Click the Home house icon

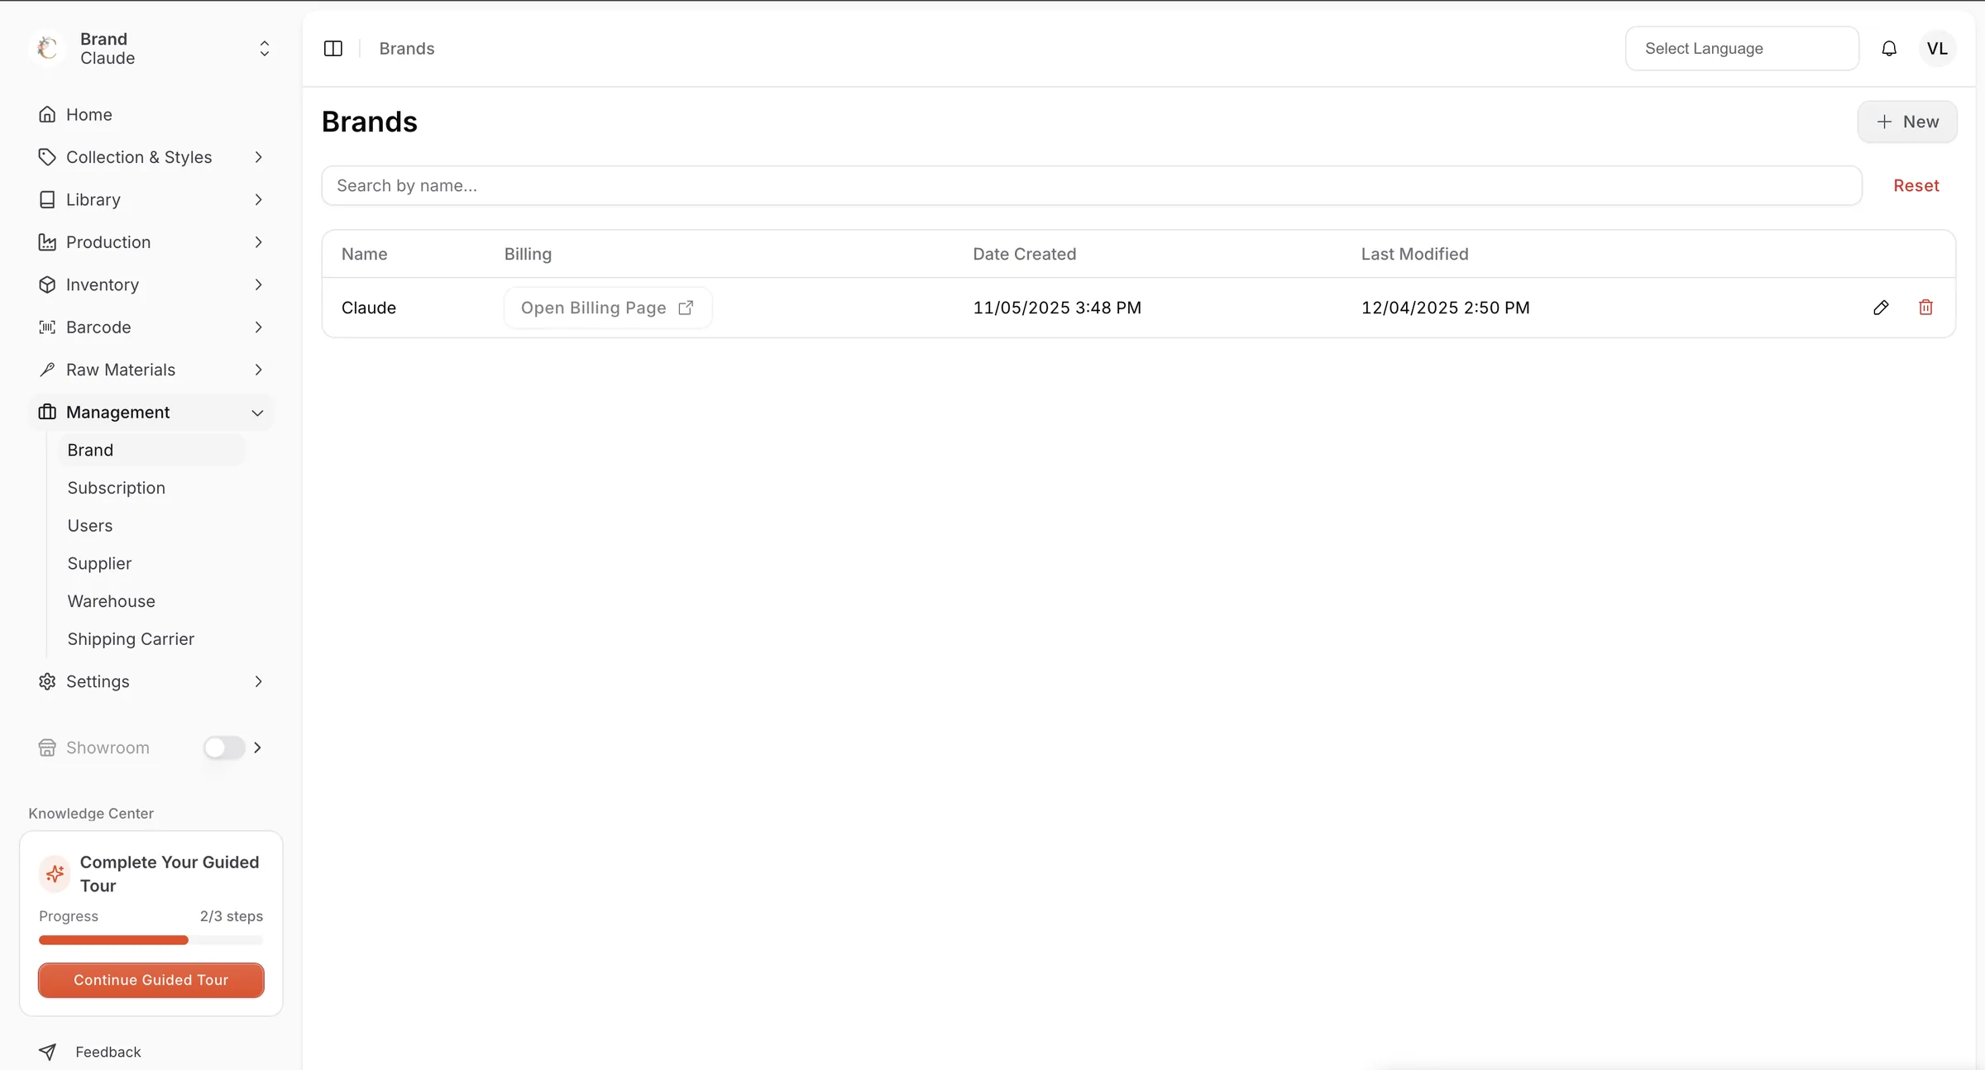click(47, 114)
